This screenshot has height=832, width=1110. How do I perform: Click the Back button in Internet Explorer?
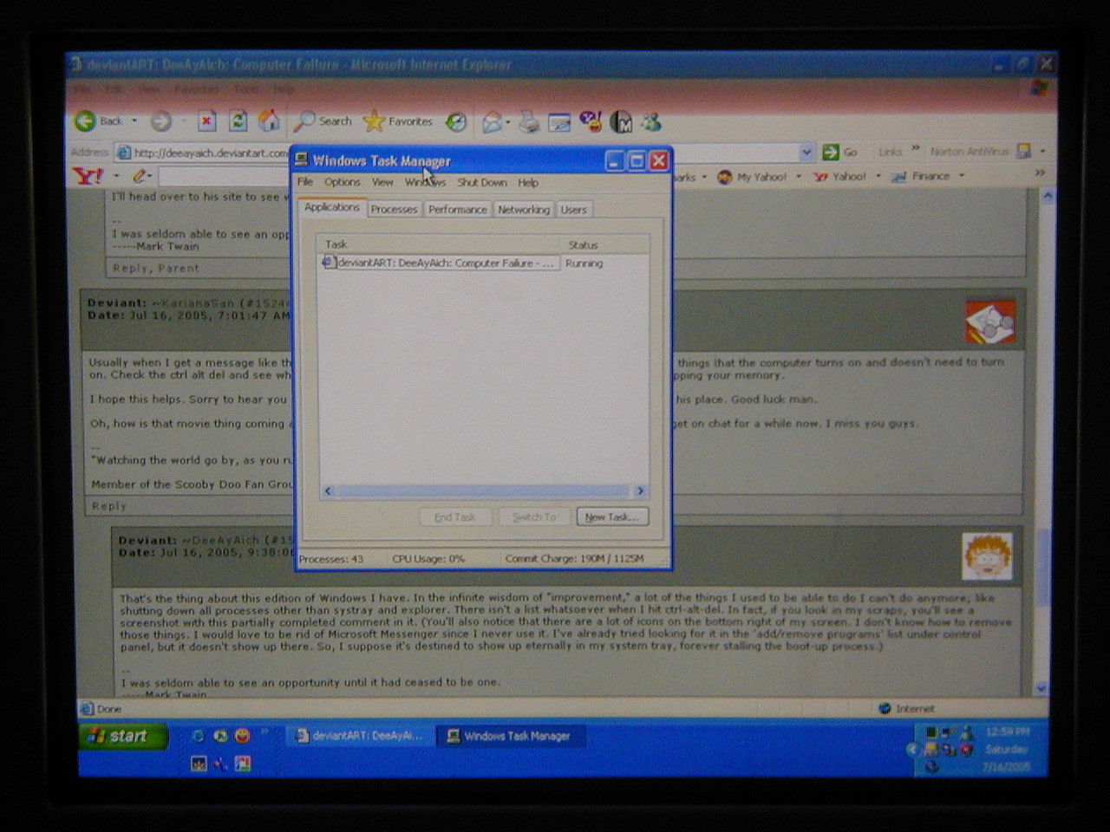click(x=99, y=121)
